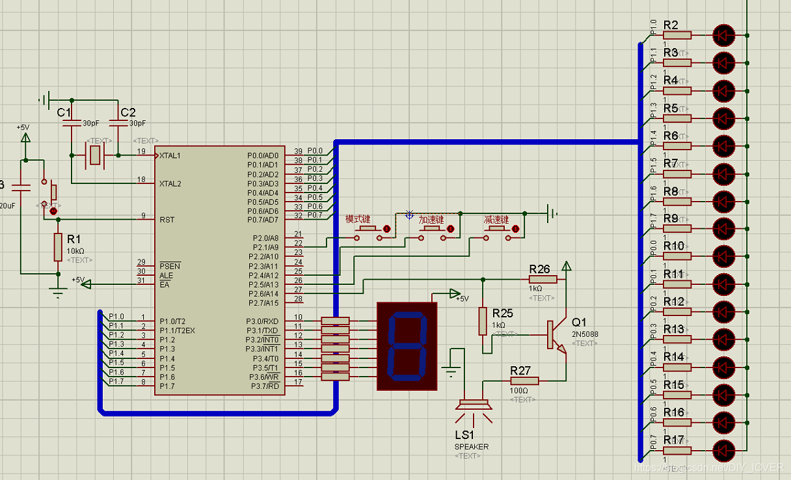This screenshot has height=480, width=791.
Task: Select the crystal oscillator between C1 and C2
Action: pos(95,155)
